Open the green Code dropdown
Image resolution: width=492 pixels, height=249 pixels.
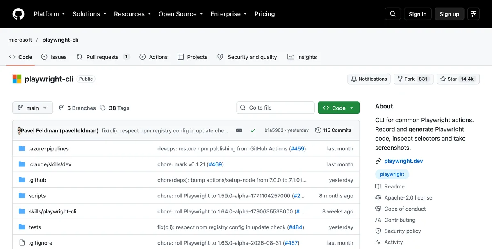pyautogui.click(x=339, y=108)
